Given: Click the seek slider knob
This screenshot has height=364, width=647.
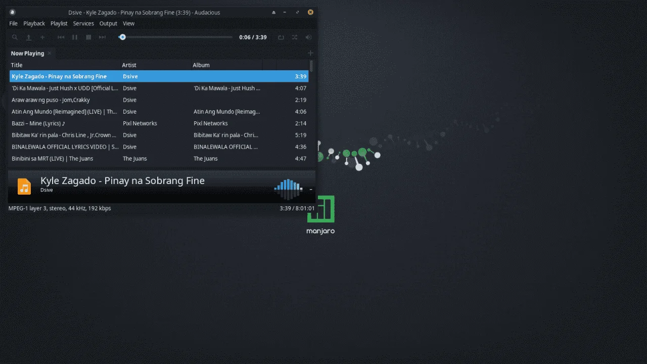Looking at the screenshot, I should tap(122, 37).
